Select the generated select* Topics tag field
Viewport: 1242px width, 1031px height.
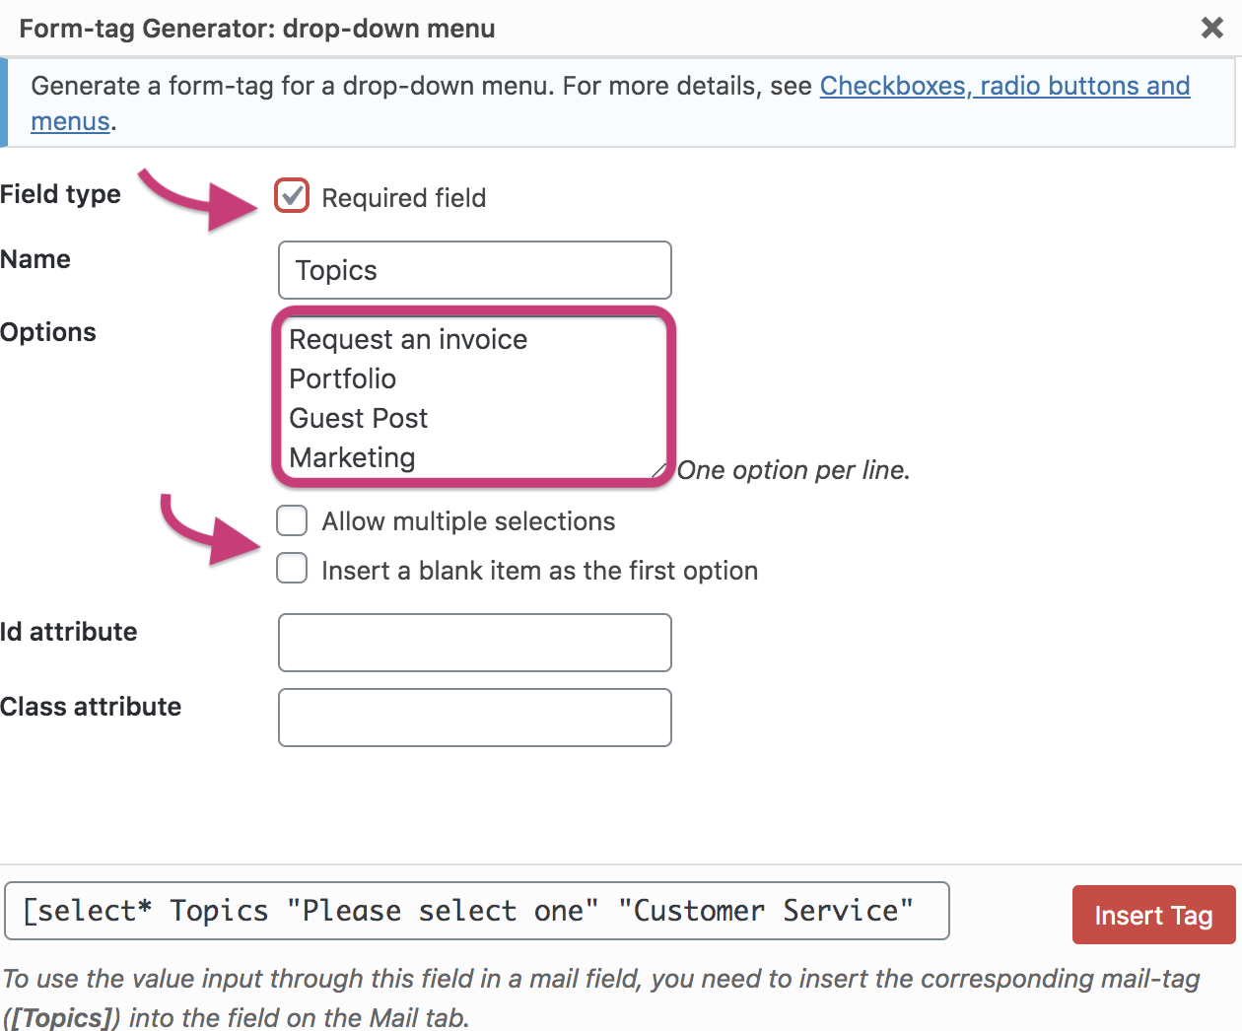point(477,911)
